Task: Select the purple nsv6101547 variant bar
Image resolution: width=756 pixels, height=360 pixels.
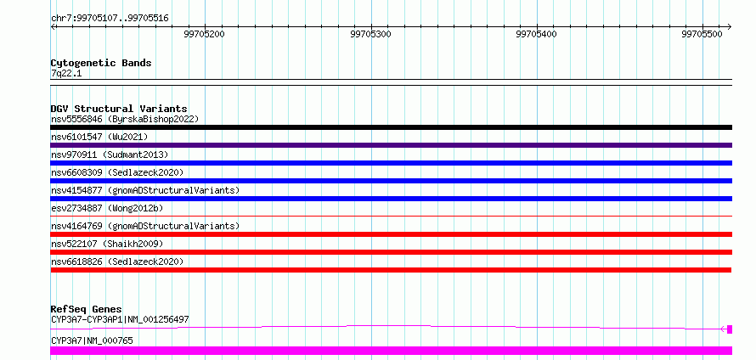Action: [x=391, y=145]
